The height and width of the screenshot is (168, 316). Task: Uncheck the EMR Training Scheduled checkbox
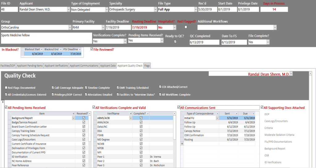tap(118, 88)
